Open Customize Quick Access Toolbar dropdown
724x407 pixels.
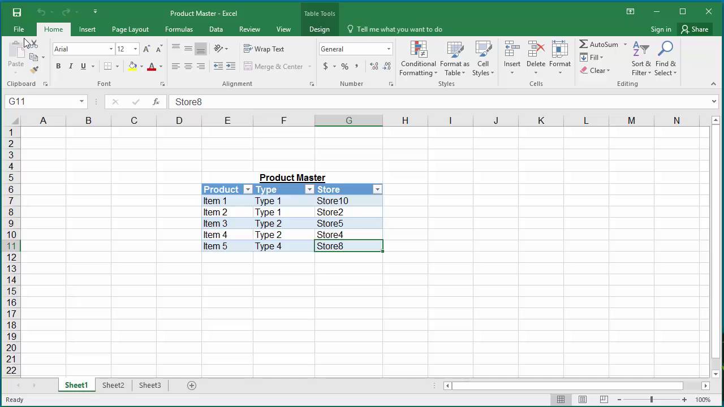(x=95, y=12)
